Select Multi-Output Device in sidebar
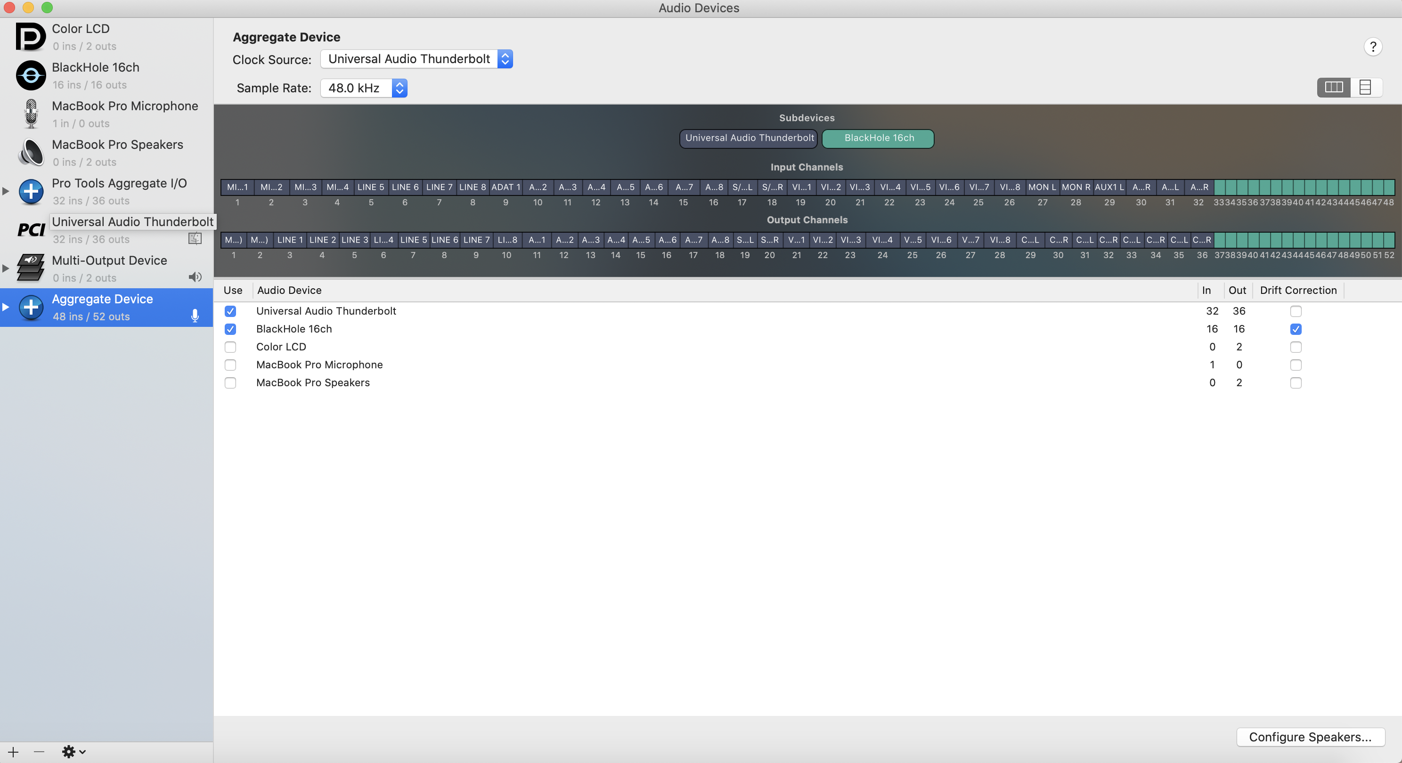 click(109, 268)
